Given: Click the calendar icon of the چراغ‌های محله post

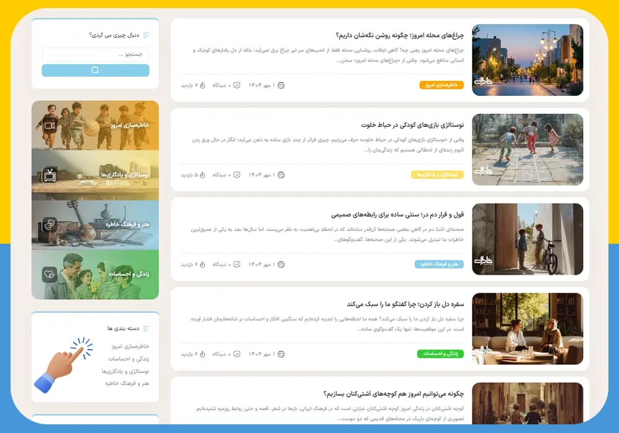Looking at the screenshot, I should (x=281, y=85).
